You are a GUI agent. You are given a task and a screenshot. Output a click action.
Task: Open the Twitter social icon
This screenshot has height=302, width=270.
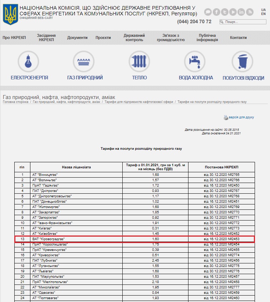tap(225, 12)
